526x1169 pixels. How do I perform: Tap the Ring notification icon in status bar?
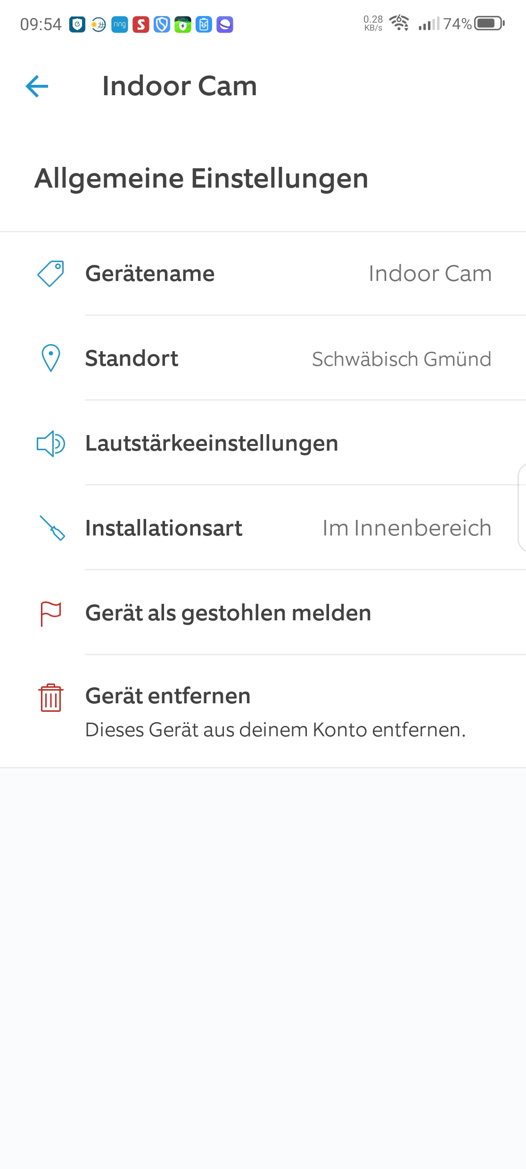click(x=120, y=25)
